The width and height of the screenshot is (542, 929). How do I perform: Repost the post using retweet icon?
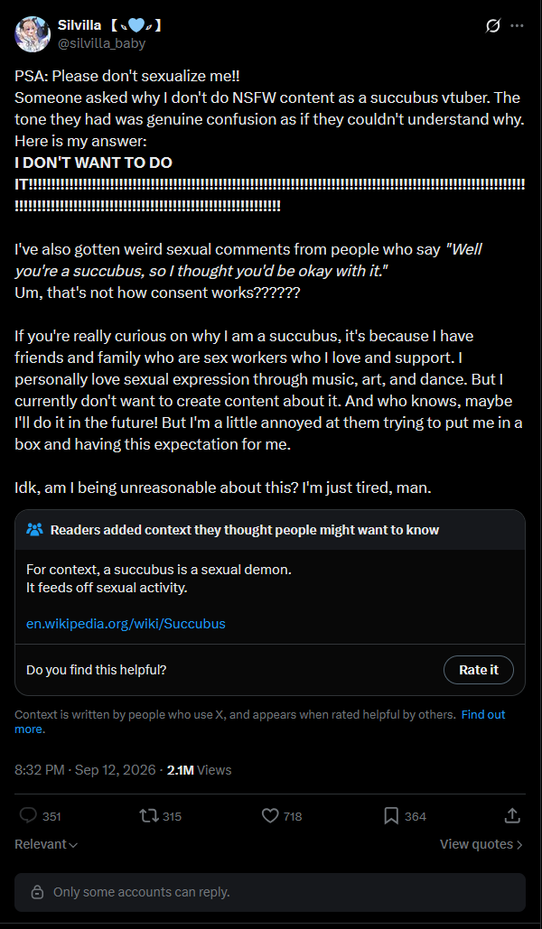(148, 816)
